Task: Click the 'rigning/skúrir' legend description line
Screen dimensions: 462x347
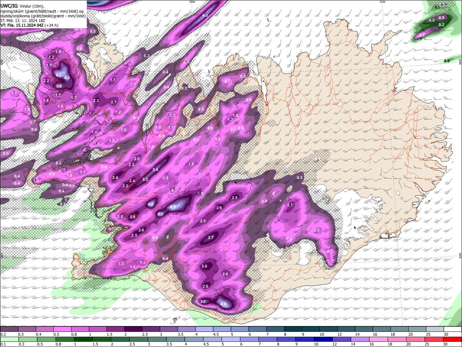Action: (42, 11)
